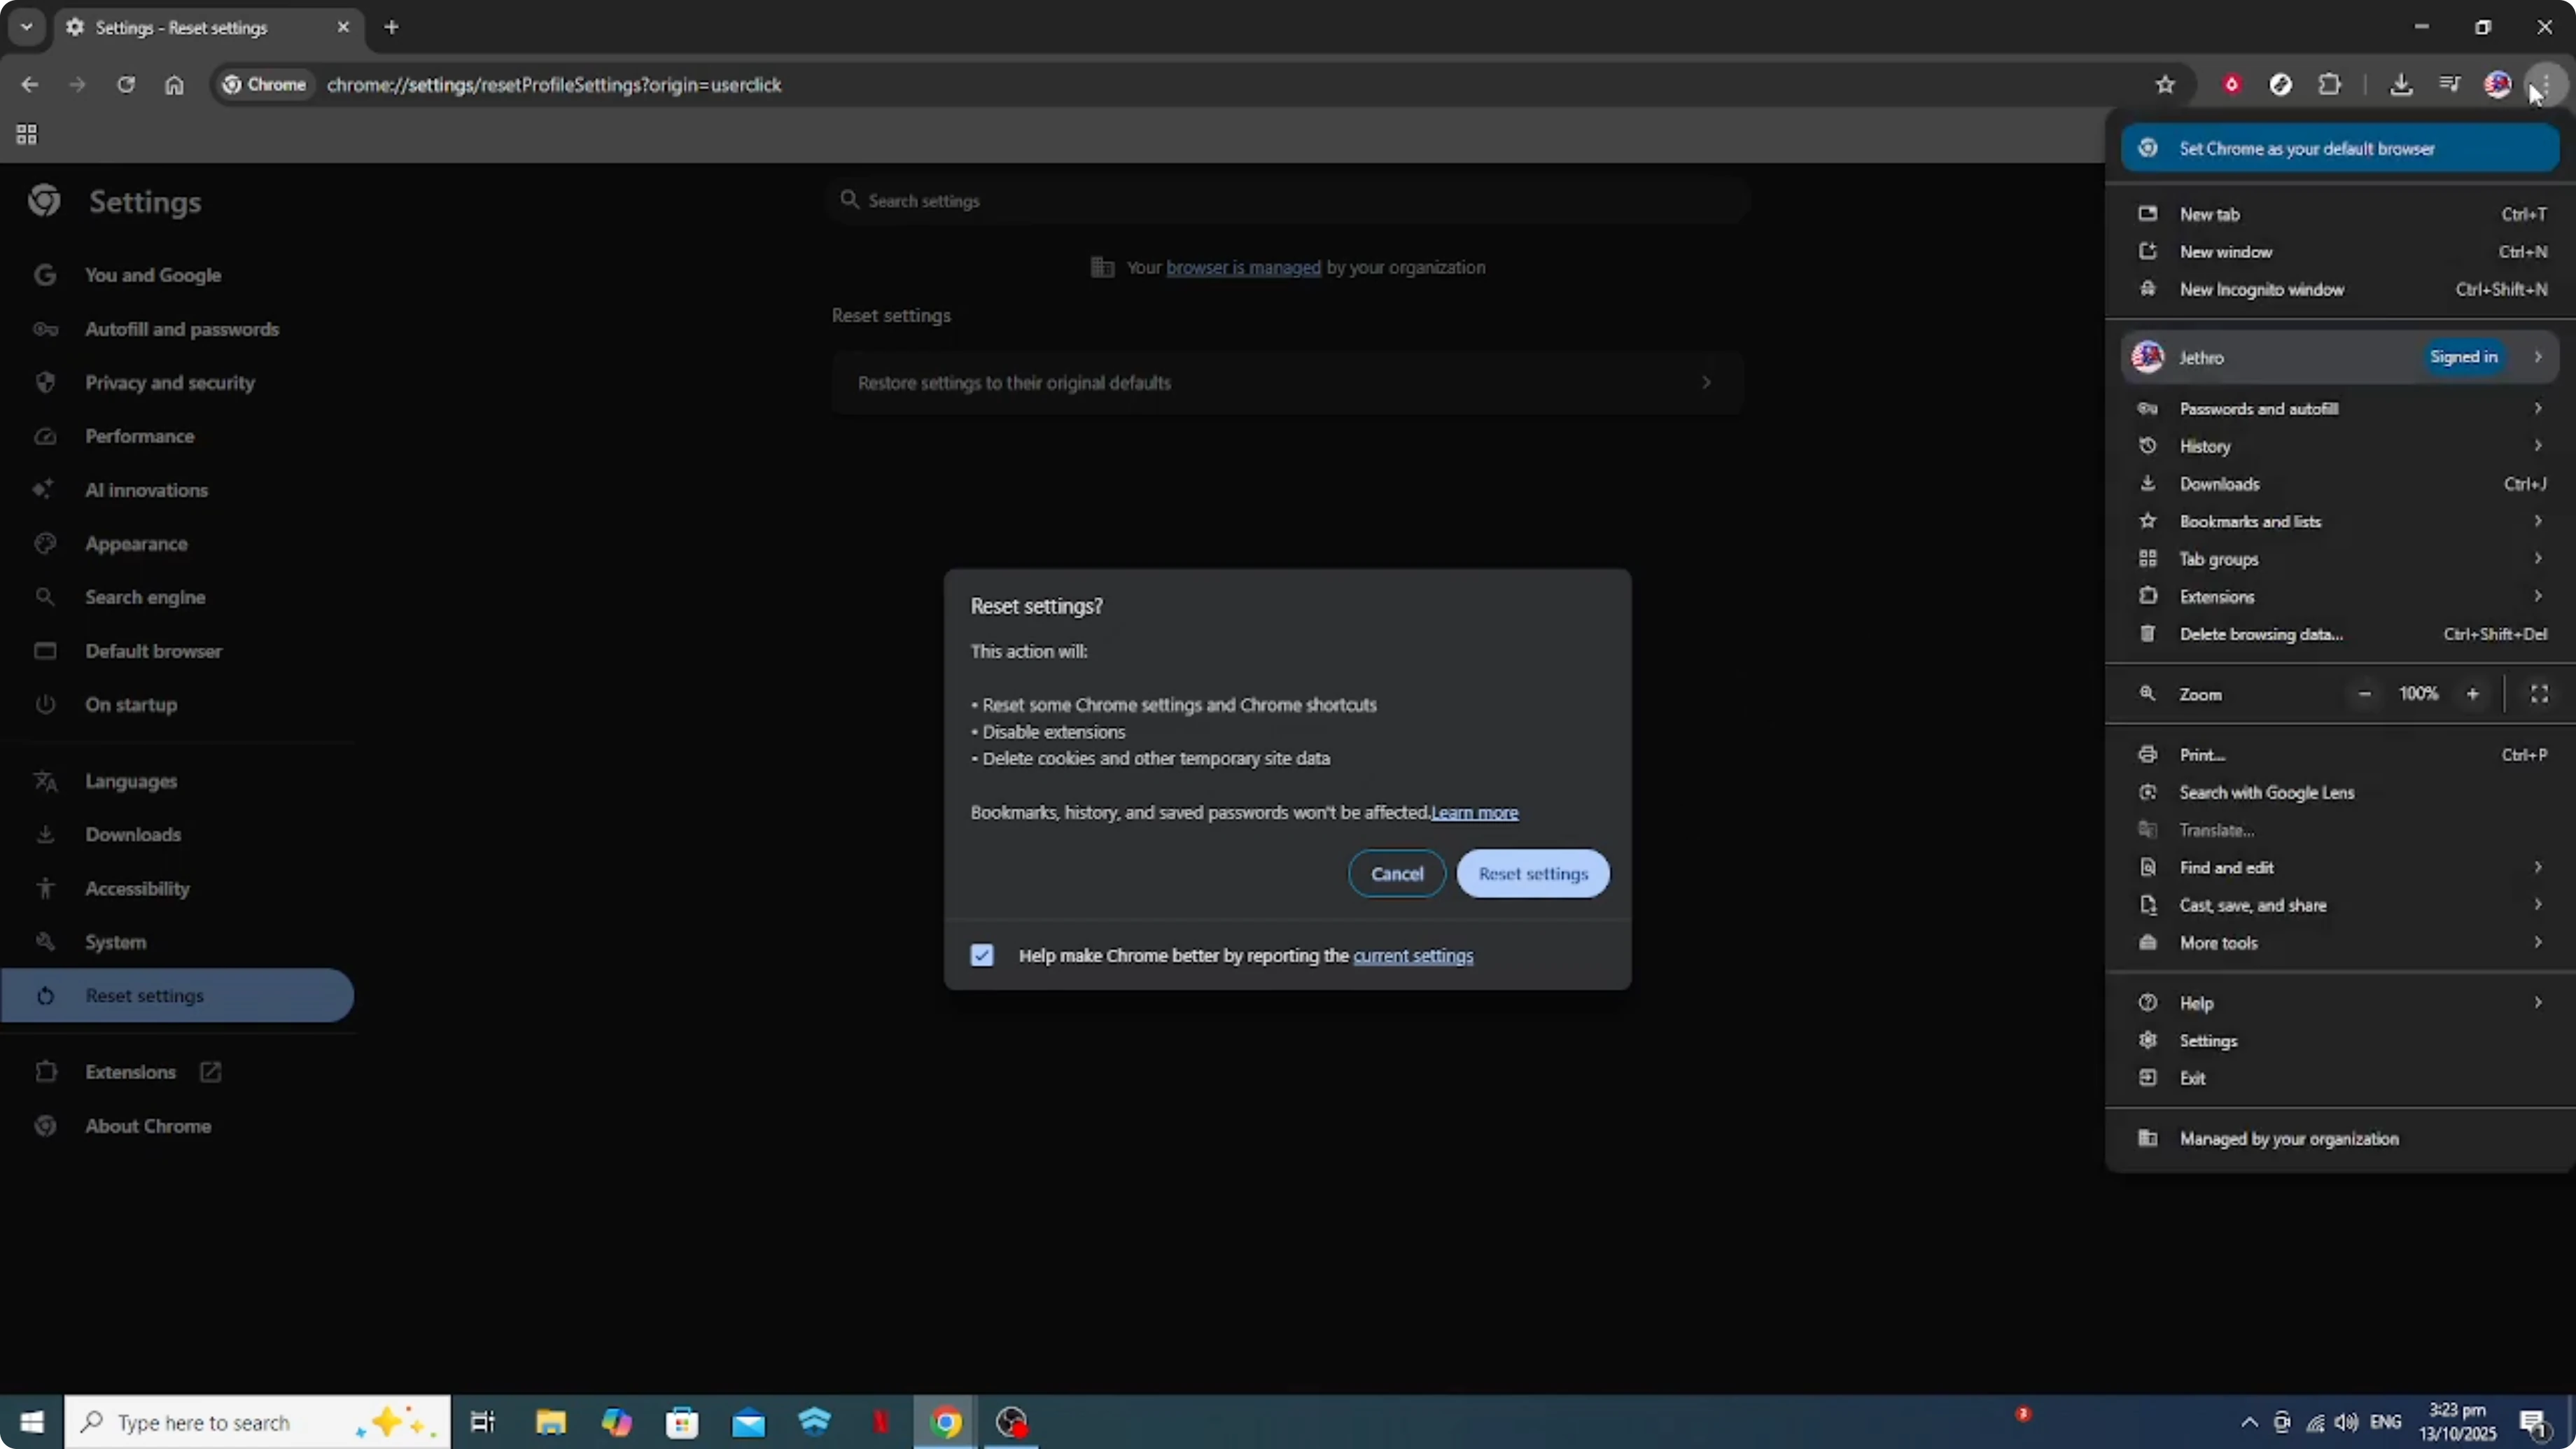Enter fullscreen mode from Zoom row
This screenshot has width=2576, height=1449.
point(2539,694)
